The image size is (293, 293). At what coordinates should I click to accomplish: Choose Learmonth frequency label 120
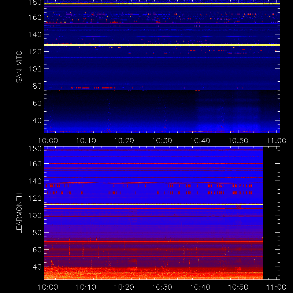coord(35,198)
